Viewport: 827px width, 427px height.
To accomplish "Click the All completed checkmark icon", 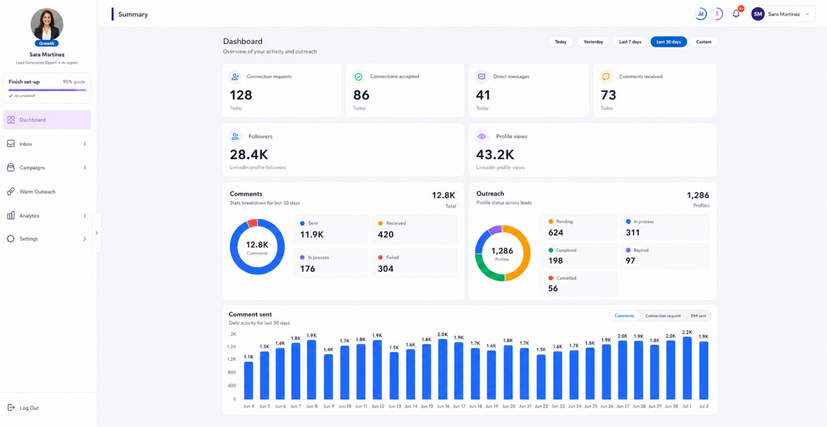I will (x=10, y=96).
